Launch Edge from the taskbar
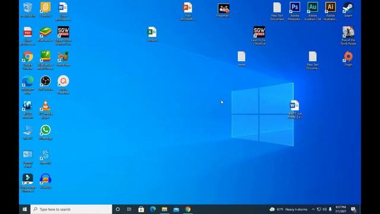Screen dimensions: 380x214 pyautogui.click(x=153, y=209)
